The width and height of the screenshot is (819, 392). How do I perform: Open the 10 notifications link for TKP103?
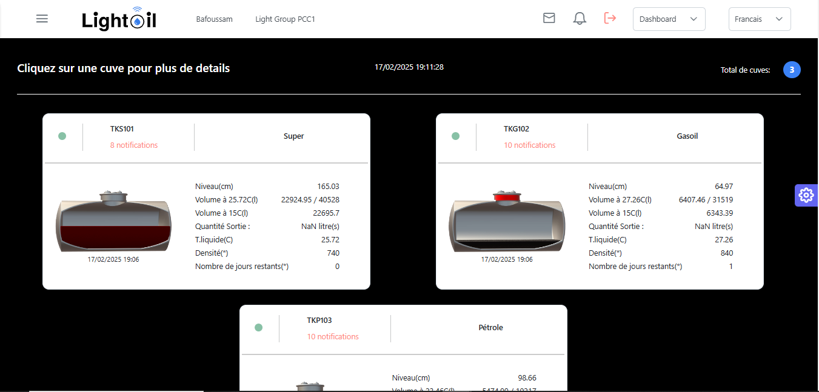click(x=333, y=337)
